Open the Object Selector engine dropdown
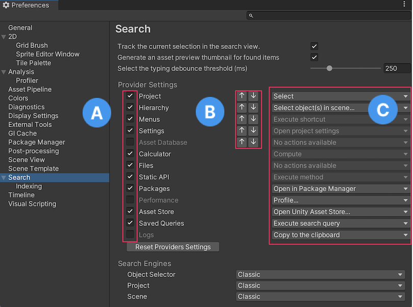413x307 pixels. click(x=320, y=274)
